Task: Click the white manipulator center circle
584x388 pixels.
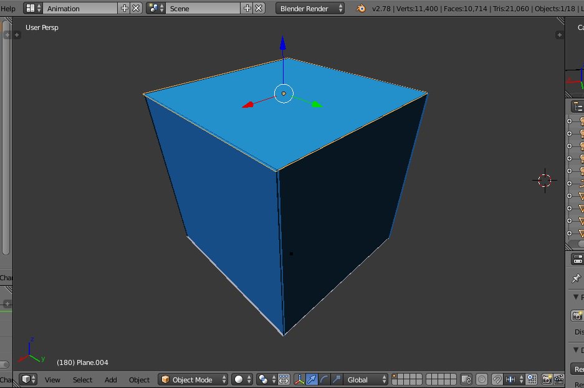Action: 284,94
